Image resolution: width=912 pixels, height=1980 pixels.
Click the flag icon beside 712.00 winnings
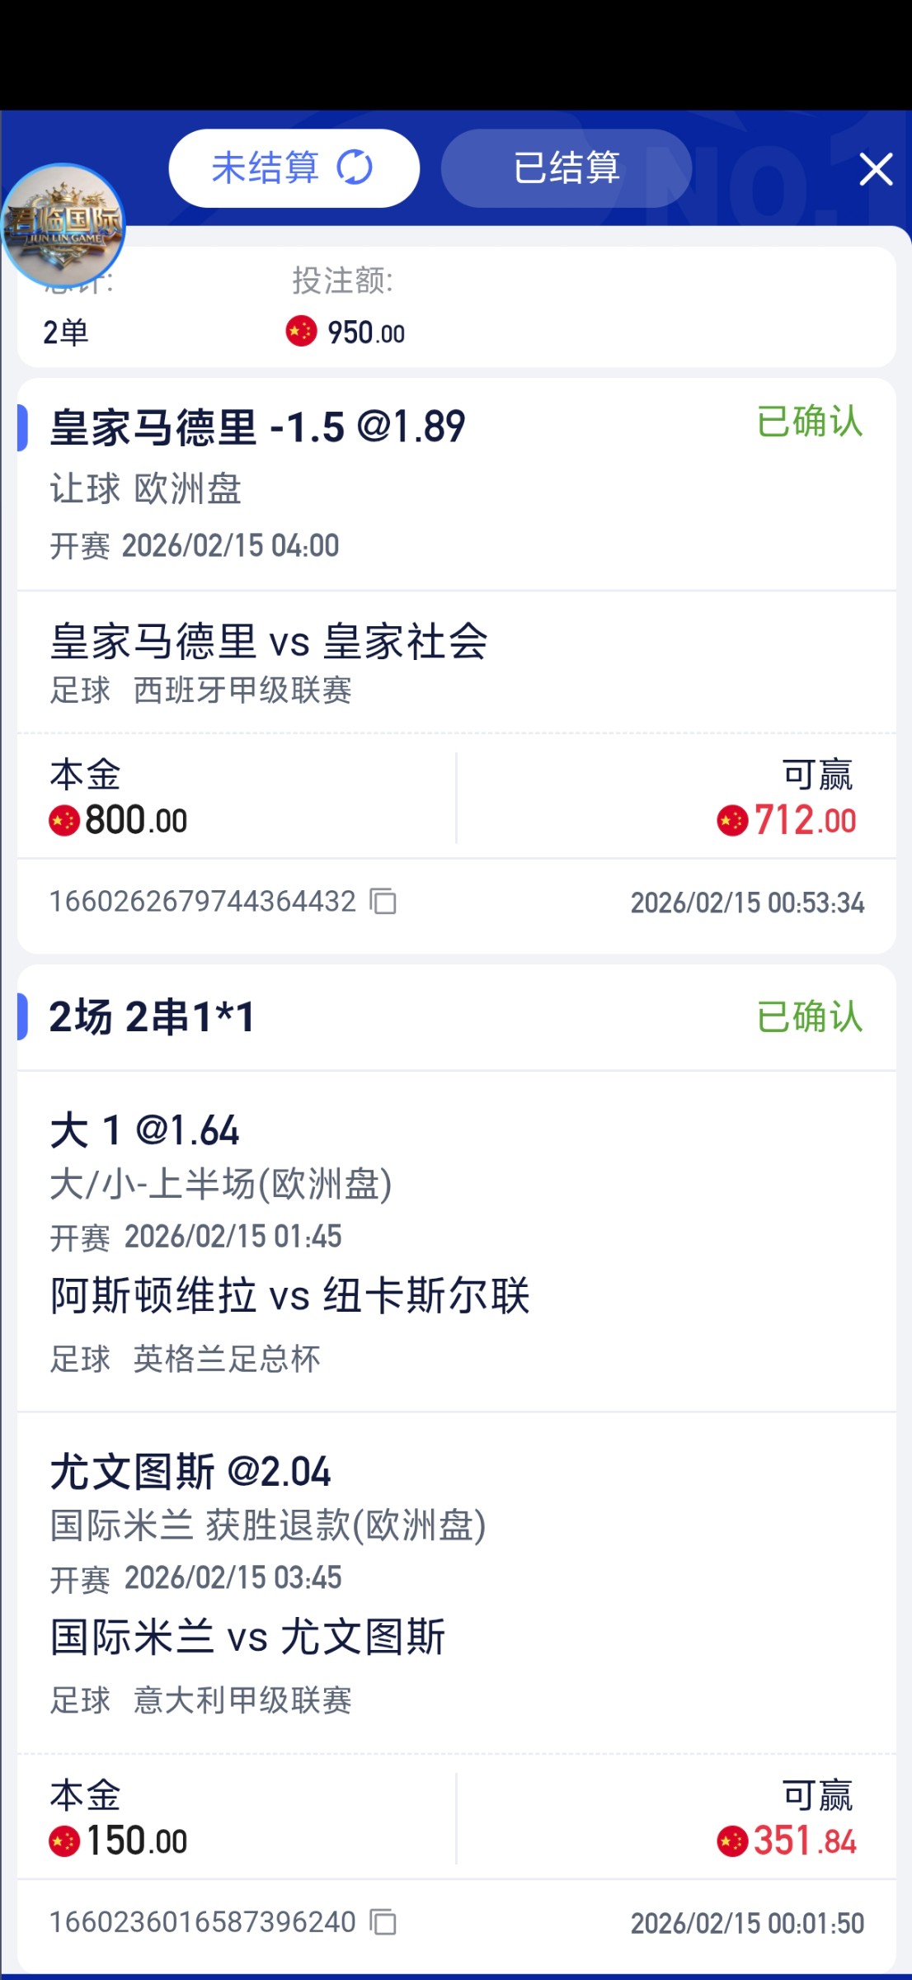(x=732, y=821)
